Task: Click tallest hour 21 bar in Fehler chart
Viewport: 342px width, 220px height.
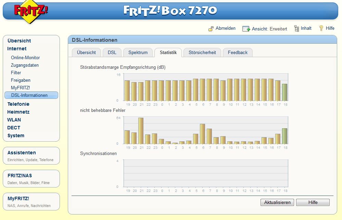Action: 141,131
